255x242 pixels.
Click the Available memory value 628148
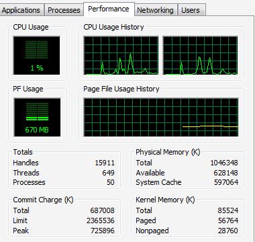pos(226,173)
